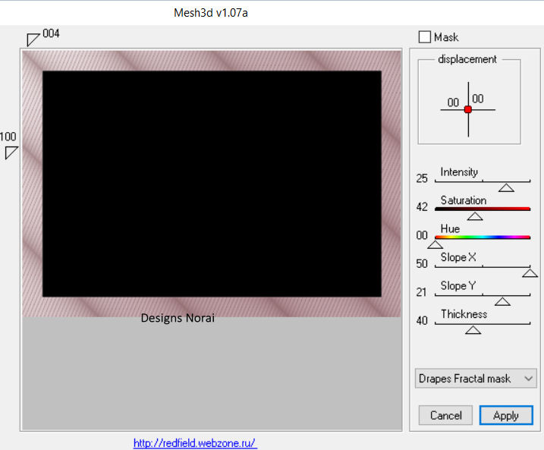Click the left triangle marker labeled 100
The width and height of the screenshot is (544, 450).
[11, 153]
